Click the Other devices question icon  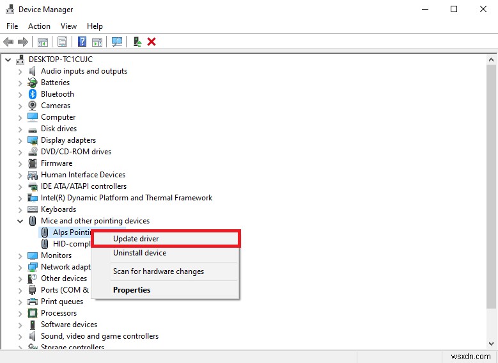point(33,278)
